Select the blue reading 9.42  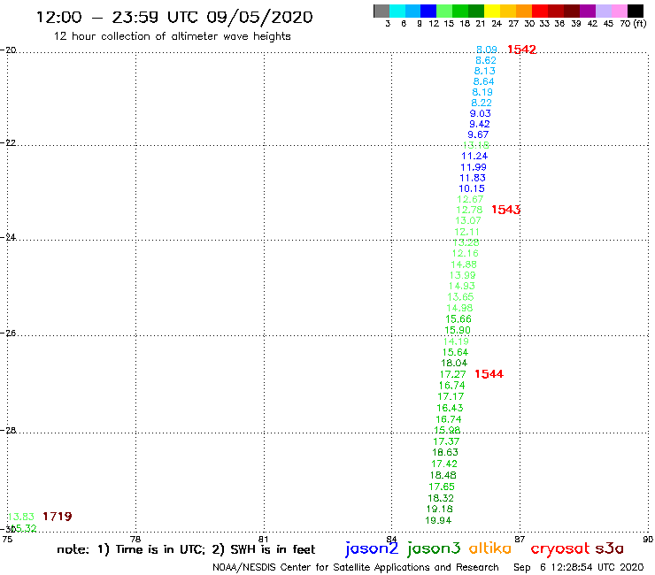480,124
